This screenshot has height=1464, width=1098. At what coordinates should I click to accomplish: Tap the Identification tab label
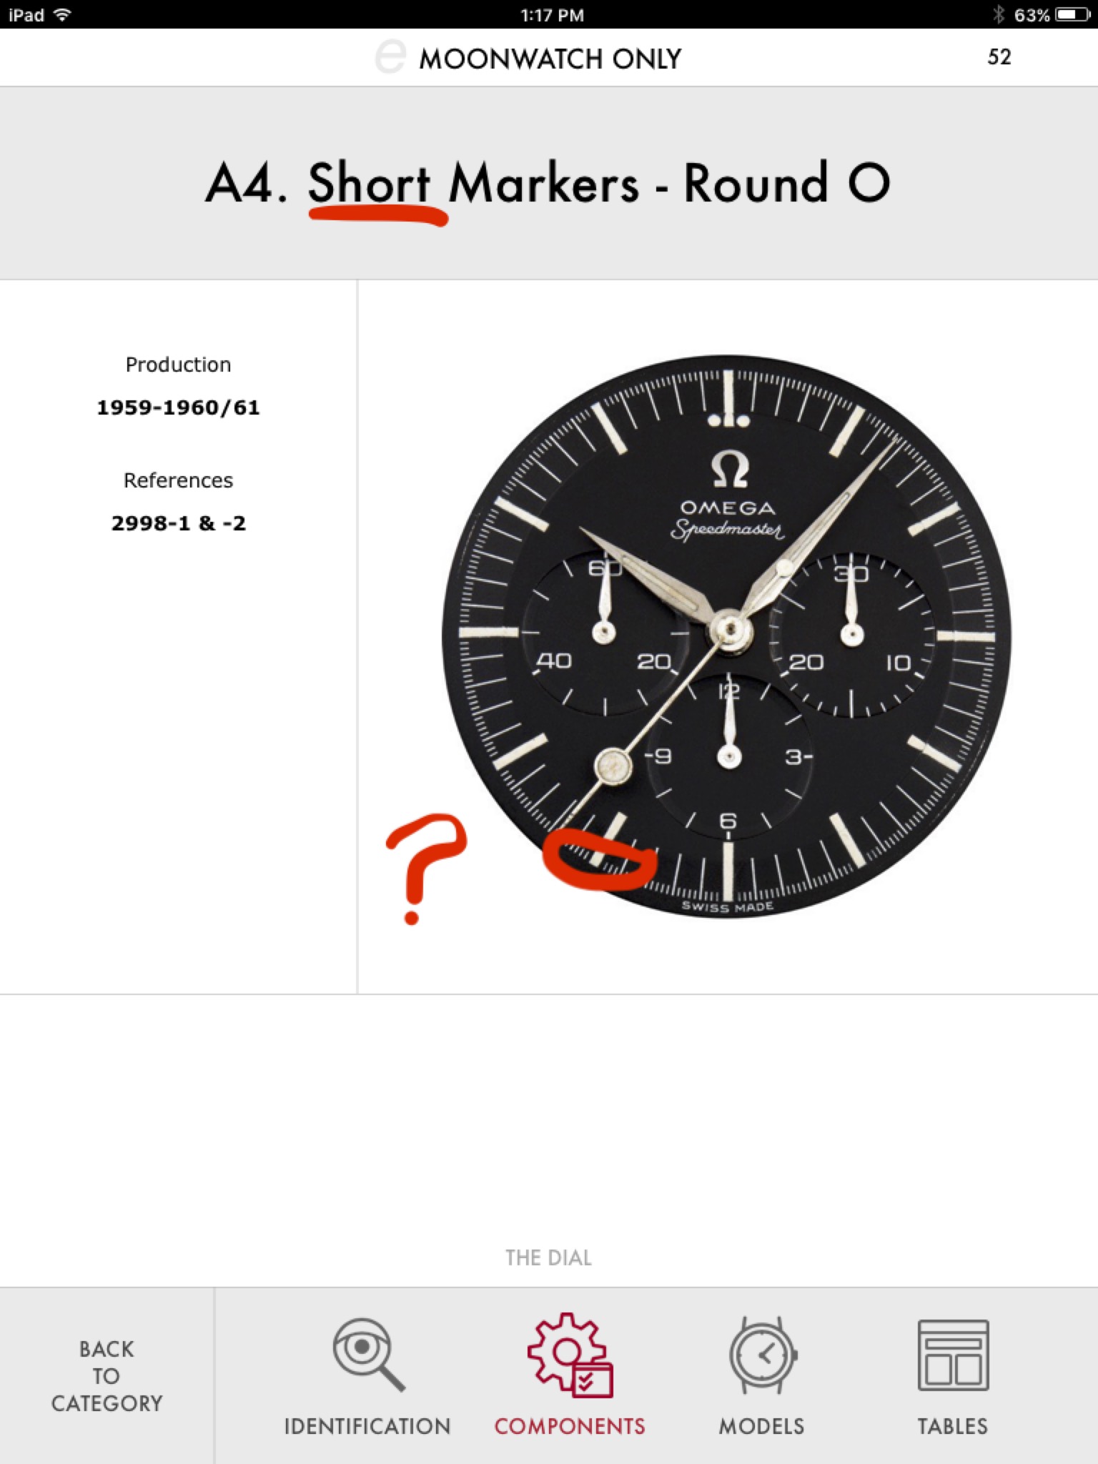pyautogui.click(x=367, y=1426)
